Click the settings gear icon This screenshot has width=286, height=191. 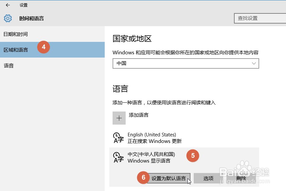[8, 18]
